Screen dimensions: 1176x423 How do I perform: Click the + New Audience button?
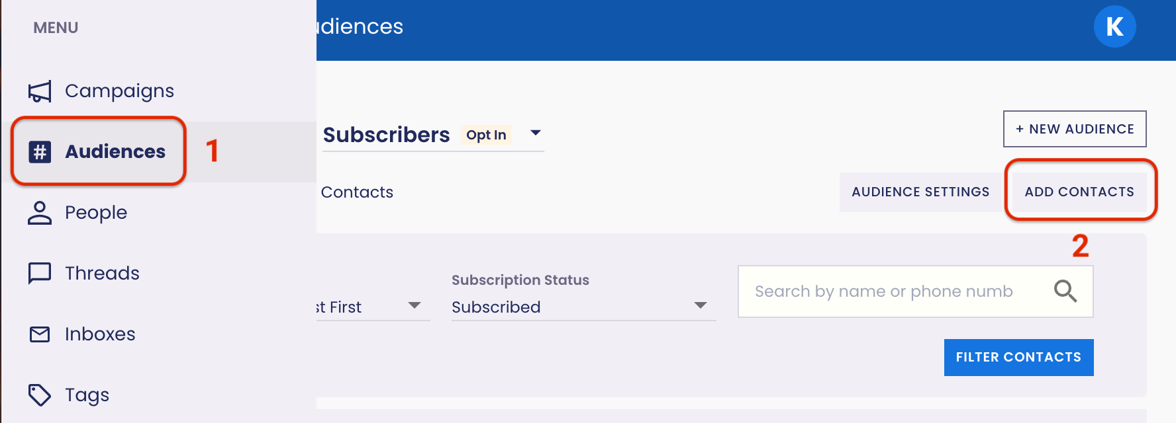click(x=1074, y=129)
